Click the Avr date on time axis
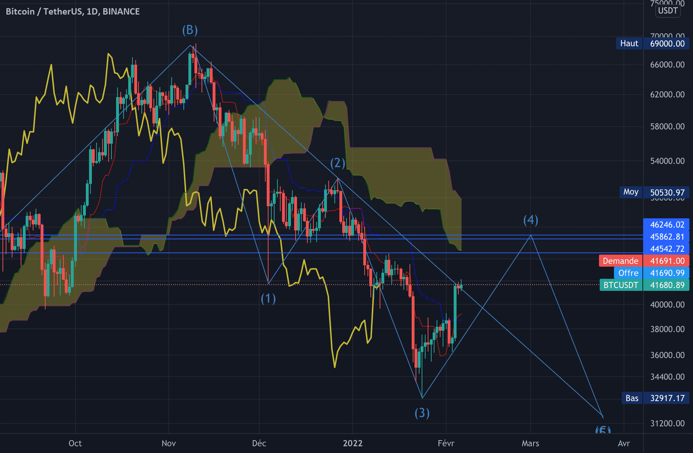 point(624,443)
